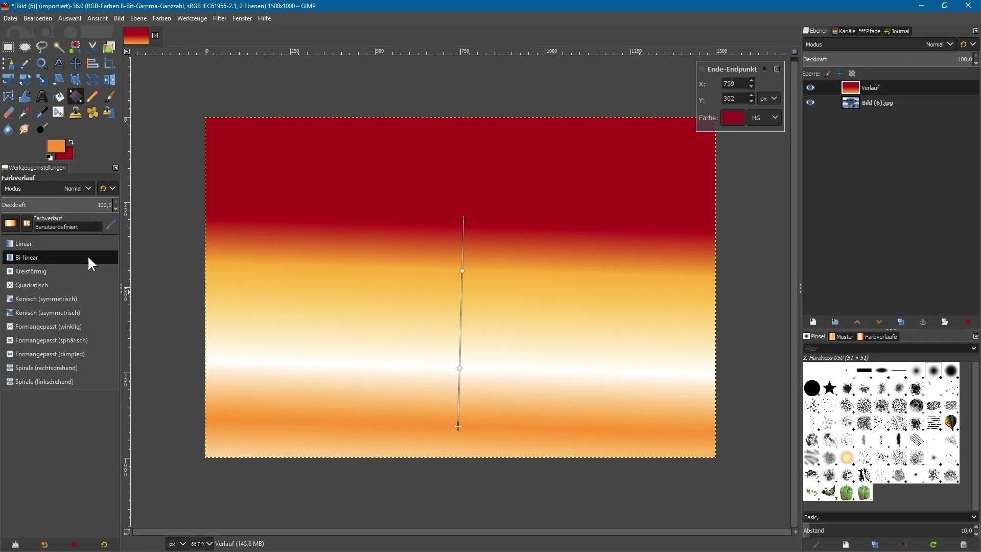Adjust the layer Deckkraft slider
The width and height of the screenshot is (981, 552).
[887, 60]
